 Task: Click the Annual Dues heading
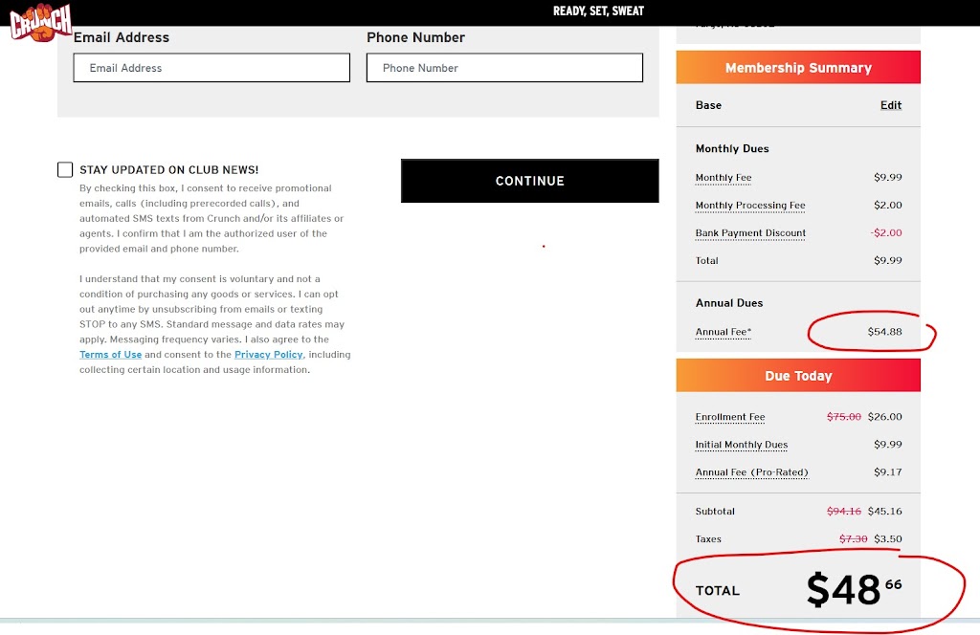tap(728, 303)
